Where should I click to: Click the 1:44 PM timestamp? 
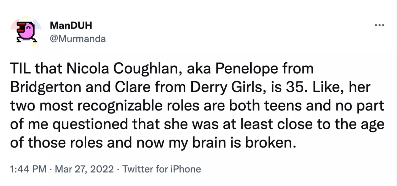coord(28,169)
